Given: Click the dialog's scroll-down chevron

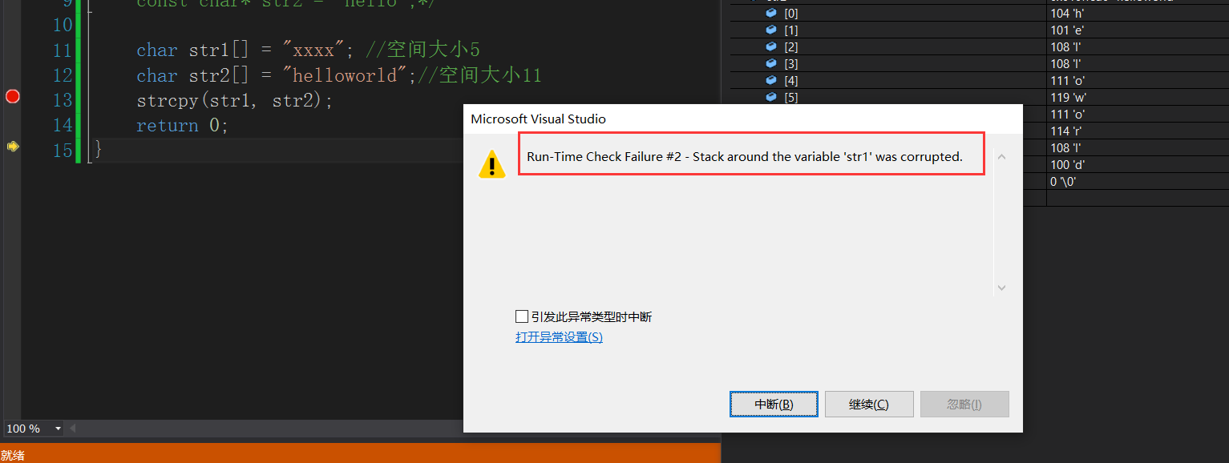Looking at the screenshot, I should 1001,288.
